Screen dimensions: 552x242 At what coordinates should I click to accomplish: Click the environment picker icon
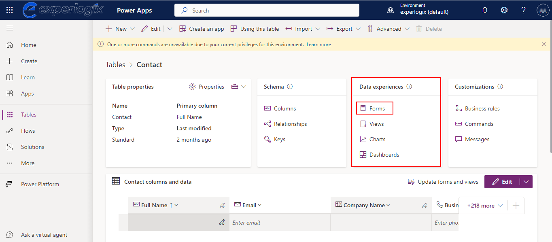coord(391,11)
